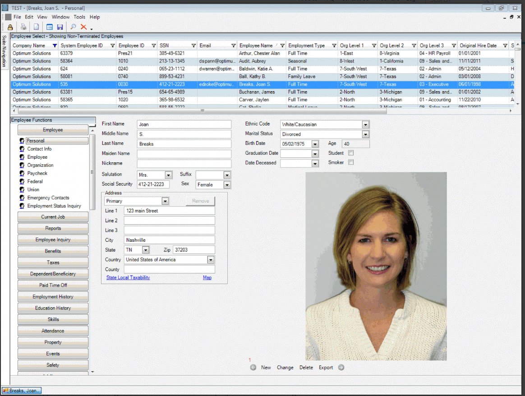Click icon beside Emergency Contacts item

click(22, 198)
